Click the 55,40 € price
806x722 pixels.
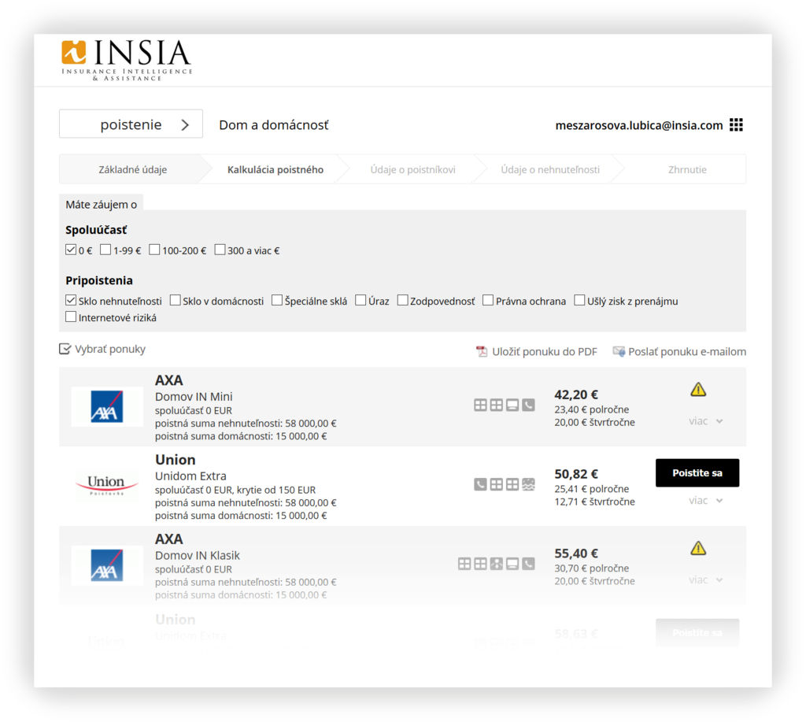(x=576, y=554)
